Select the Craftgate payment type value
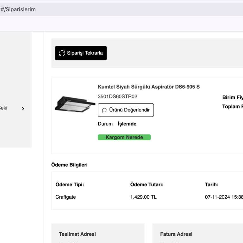Screen dimensions: 243x243 click(65, 197)
